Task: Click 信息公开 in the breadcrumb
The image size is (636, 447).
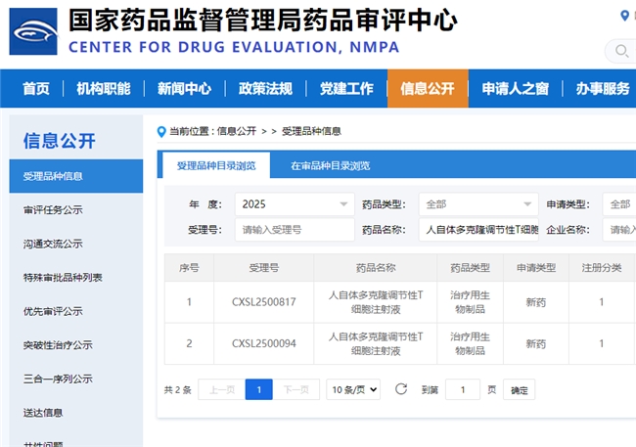Action: (236, 131)
